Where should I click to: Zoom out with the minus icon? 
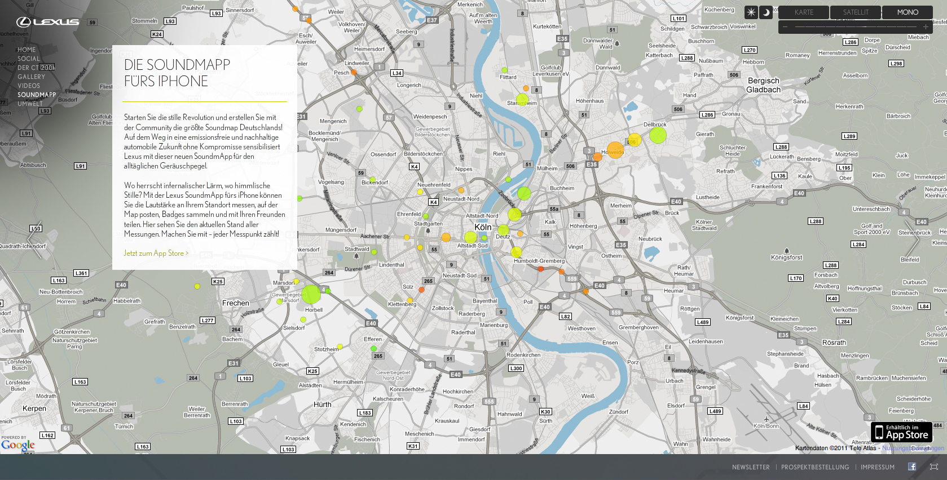[x=785, y=26]
